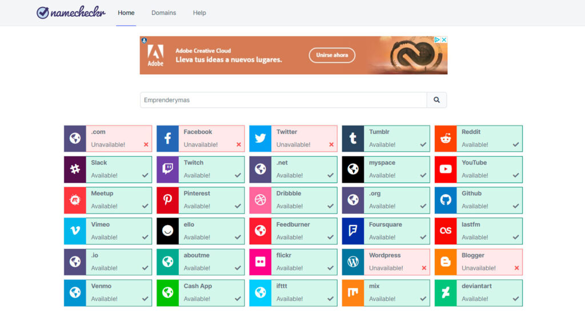Click the Github octocat icon

click(446, 200)
